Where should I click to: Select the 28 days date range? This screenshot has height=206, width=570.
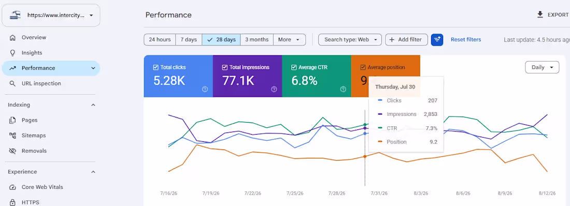coord(221,40)
